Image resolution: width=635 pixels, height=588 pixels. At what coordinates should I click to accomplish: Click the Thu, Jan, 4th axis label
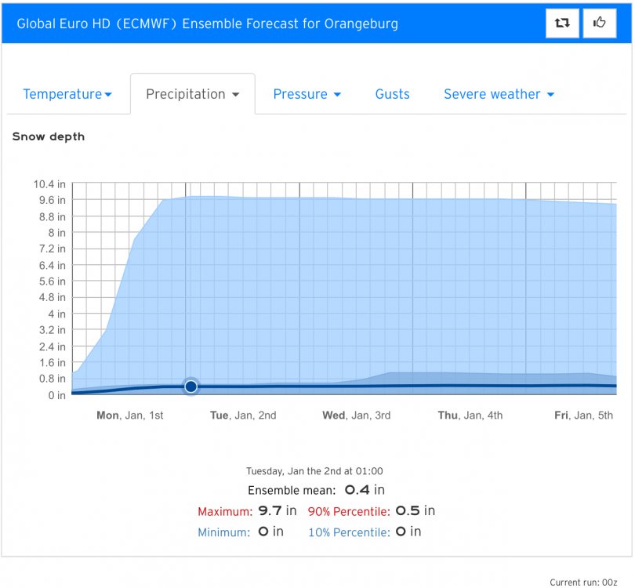pyautogui.click(x=470, y=415)
